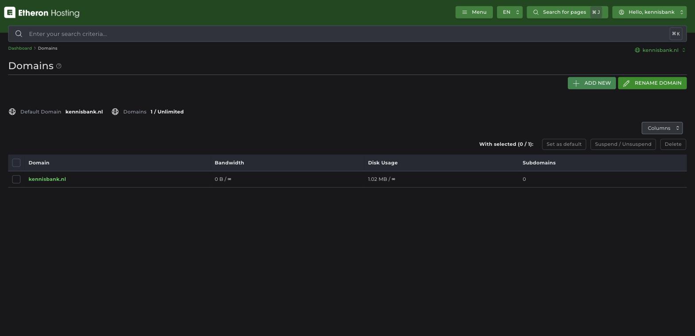Click the Domains breadcrumb text
The height and width of the screenshot is (336, 695).
[47, 48]
